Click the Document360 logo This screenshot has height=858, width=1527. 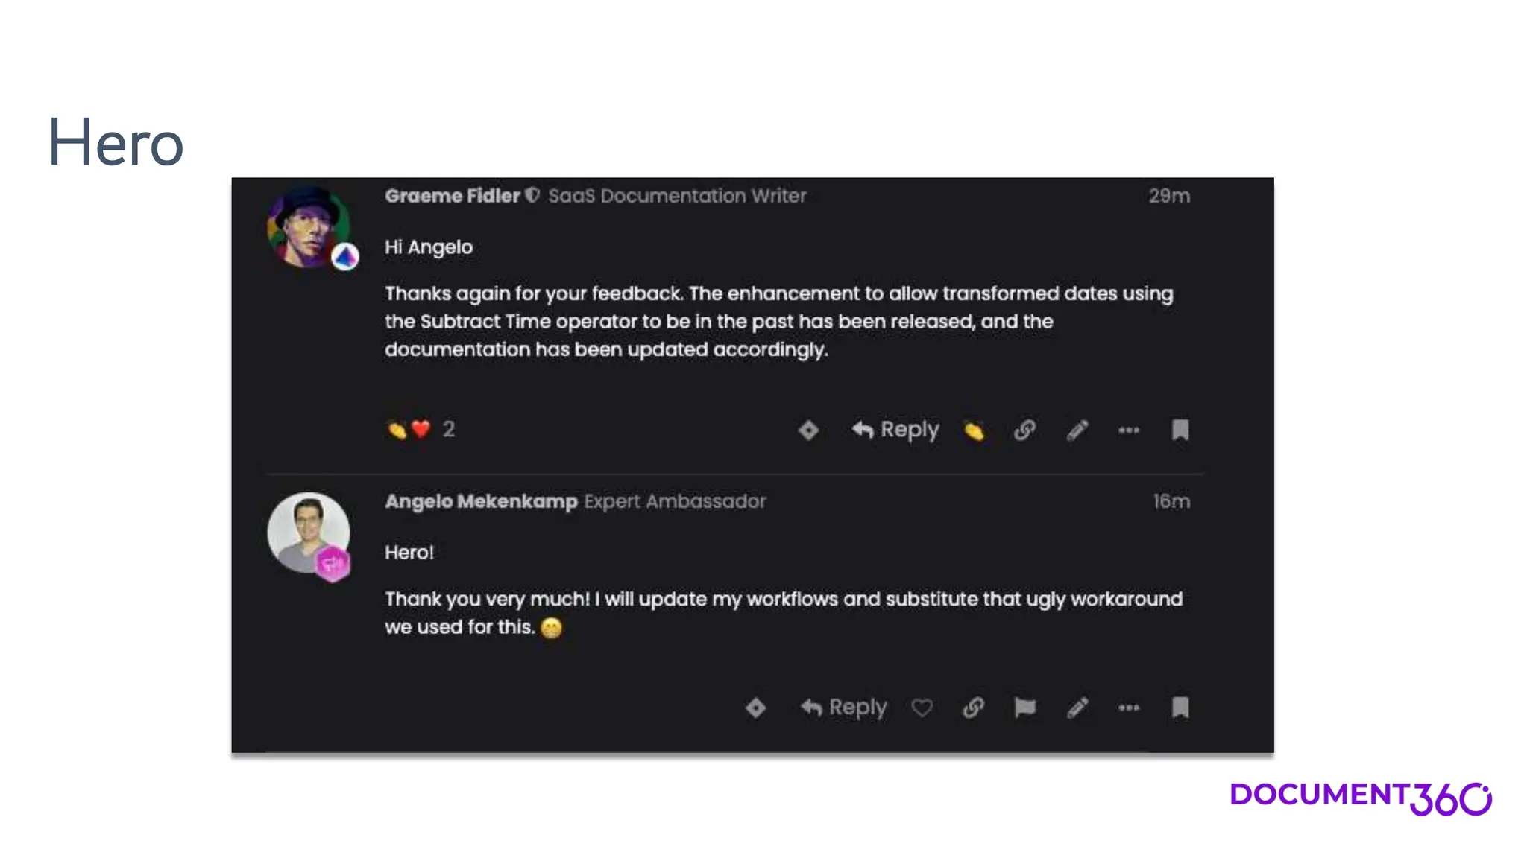coord(1360,798)
